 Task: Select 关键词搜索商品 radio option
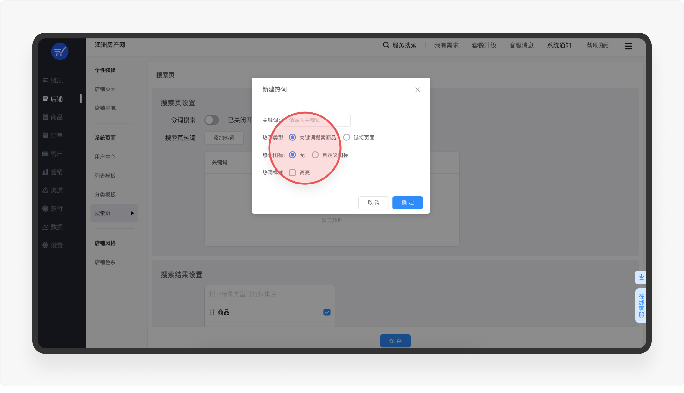point(293,137)
